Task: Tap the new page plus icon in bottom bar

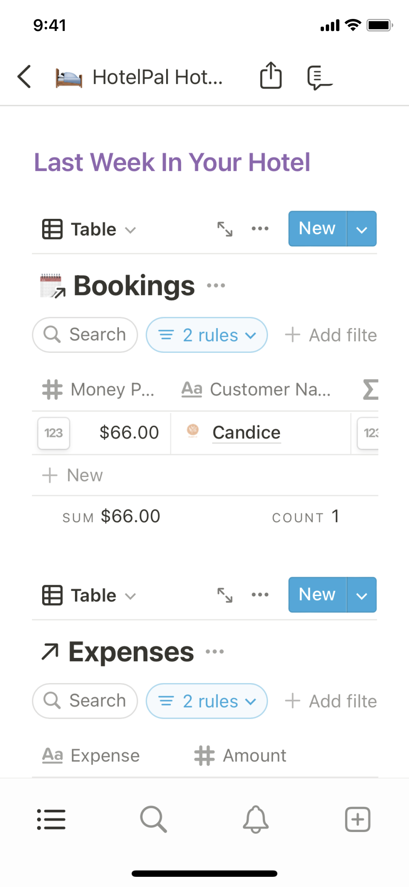Action: click(x=358, y=819)
